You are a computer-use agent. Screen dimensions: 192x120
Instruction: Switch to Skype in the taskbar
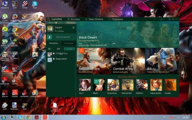click(20, 117)
